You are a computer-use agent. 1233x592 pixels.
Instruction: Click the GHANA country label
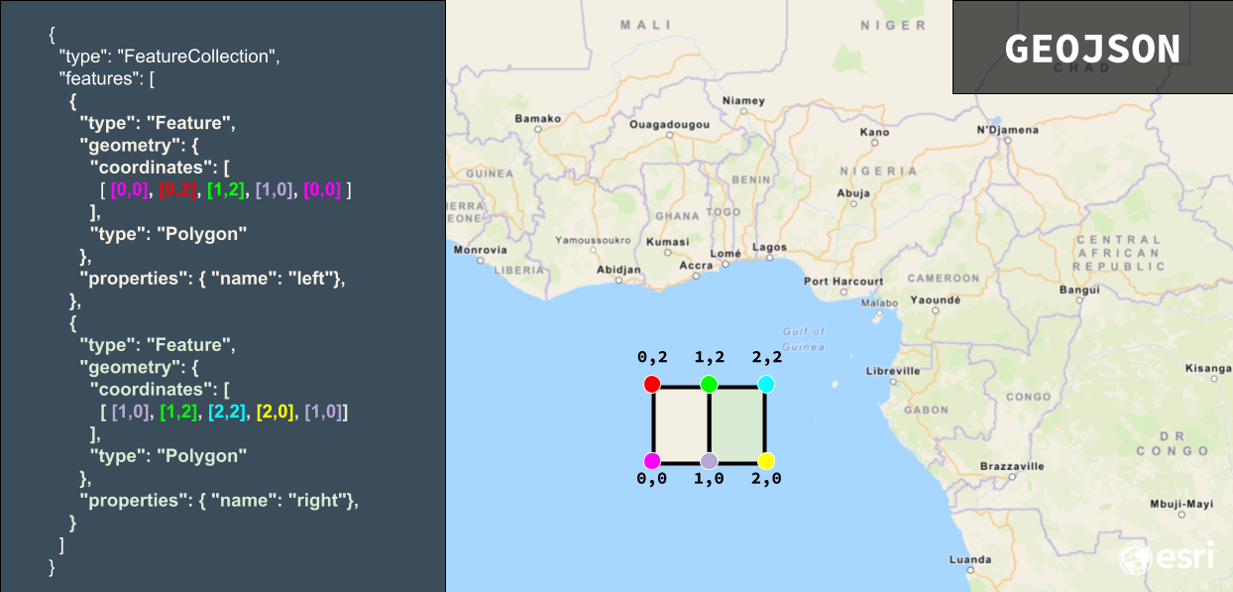point(677,215)
